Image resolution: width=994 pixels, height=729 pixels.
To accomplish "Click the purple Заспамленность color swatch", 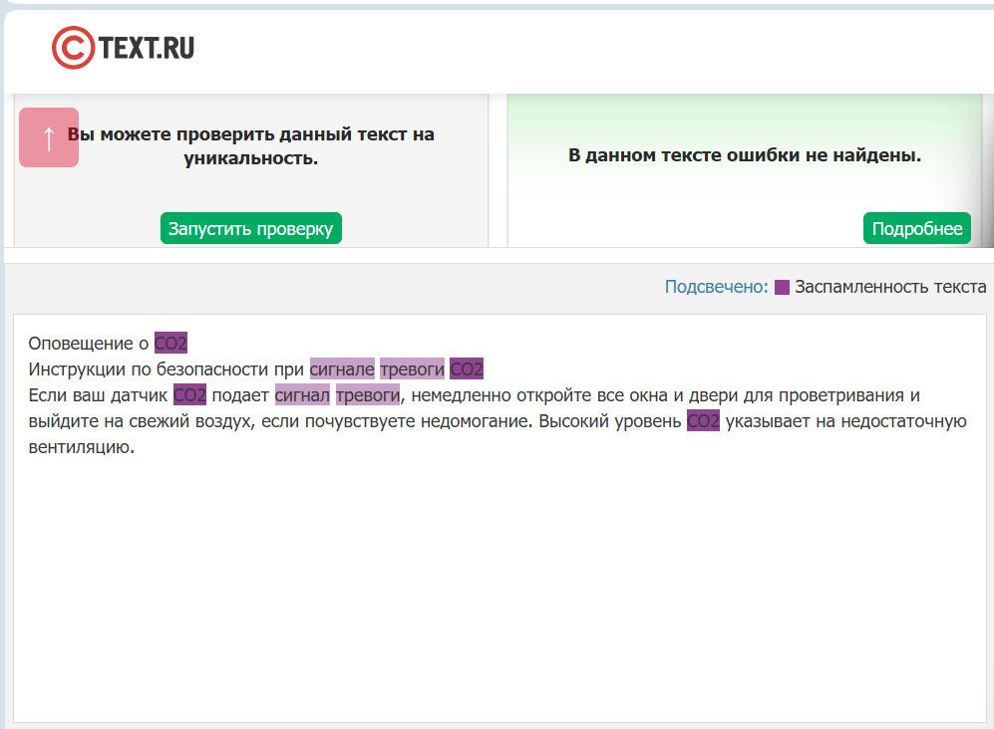I will 782,287.
